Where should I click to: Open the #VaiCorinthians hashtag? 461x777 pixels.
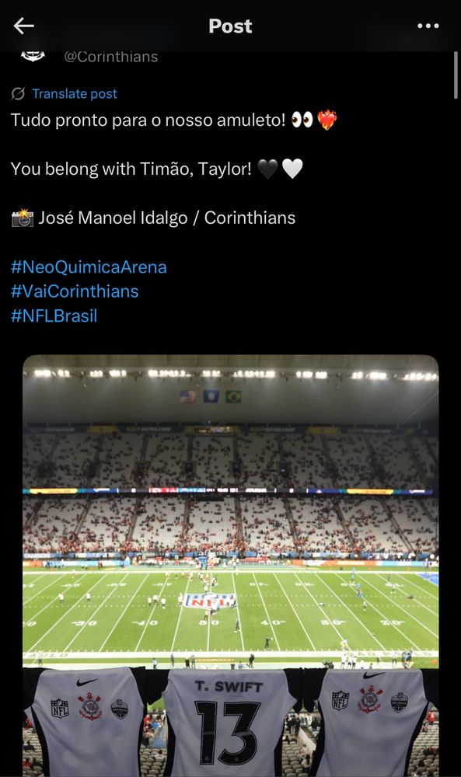coord(76,291)
